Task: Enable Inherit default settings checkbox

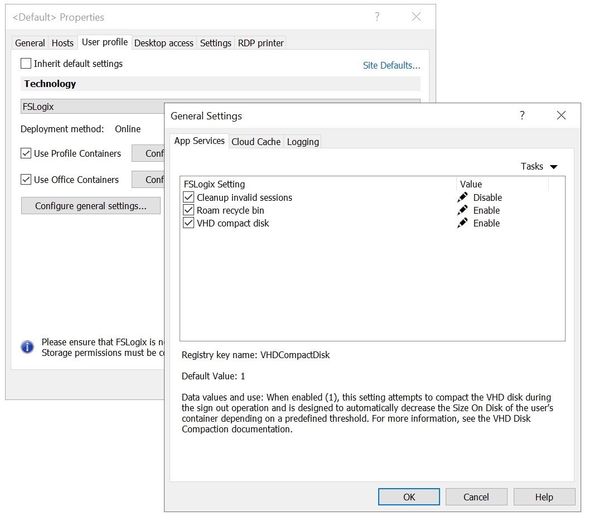Action: (26, 64)
